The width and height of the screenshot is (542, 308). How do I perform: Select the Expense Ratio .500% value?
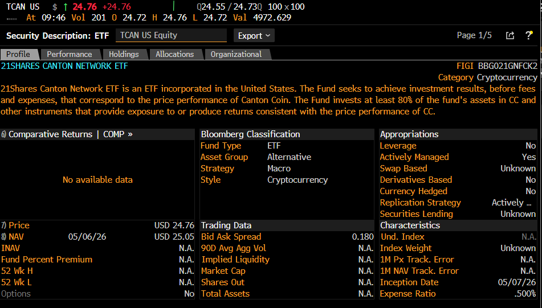tap(525, 294)
